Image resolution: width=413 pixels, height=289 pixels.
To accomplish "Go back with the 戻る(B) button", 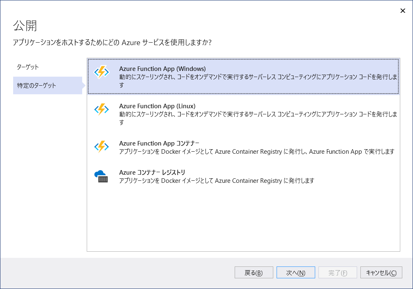I will pos(254,273).
